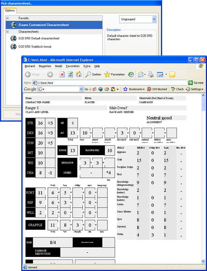
Task: Click the red X stop button
Action: [62, 75]
